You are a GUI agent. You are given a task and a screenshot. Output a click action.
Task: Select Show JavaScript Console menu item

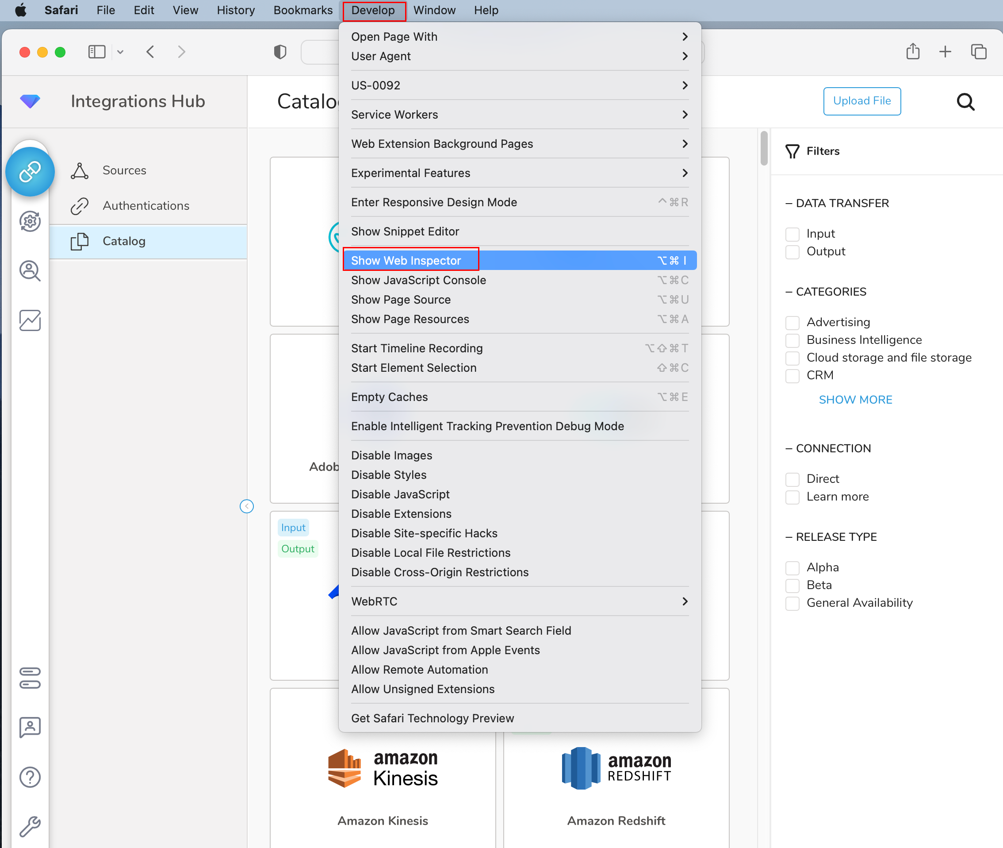click(x=418, y=280)
